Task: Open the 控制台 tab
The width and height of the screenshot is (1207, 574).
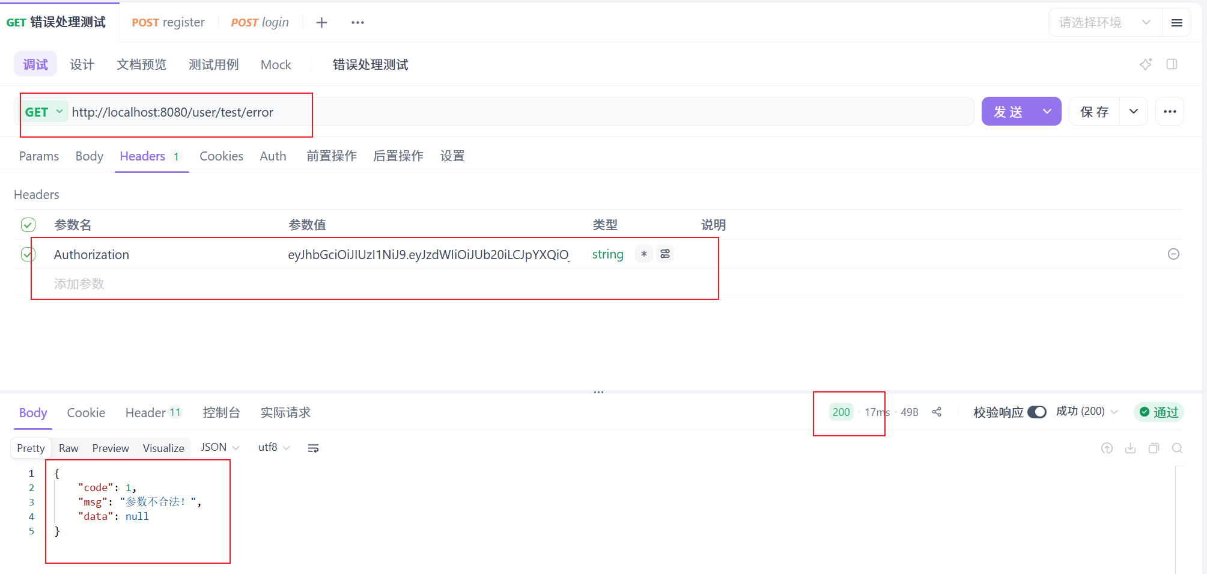Action: click(x=221, y=413)
